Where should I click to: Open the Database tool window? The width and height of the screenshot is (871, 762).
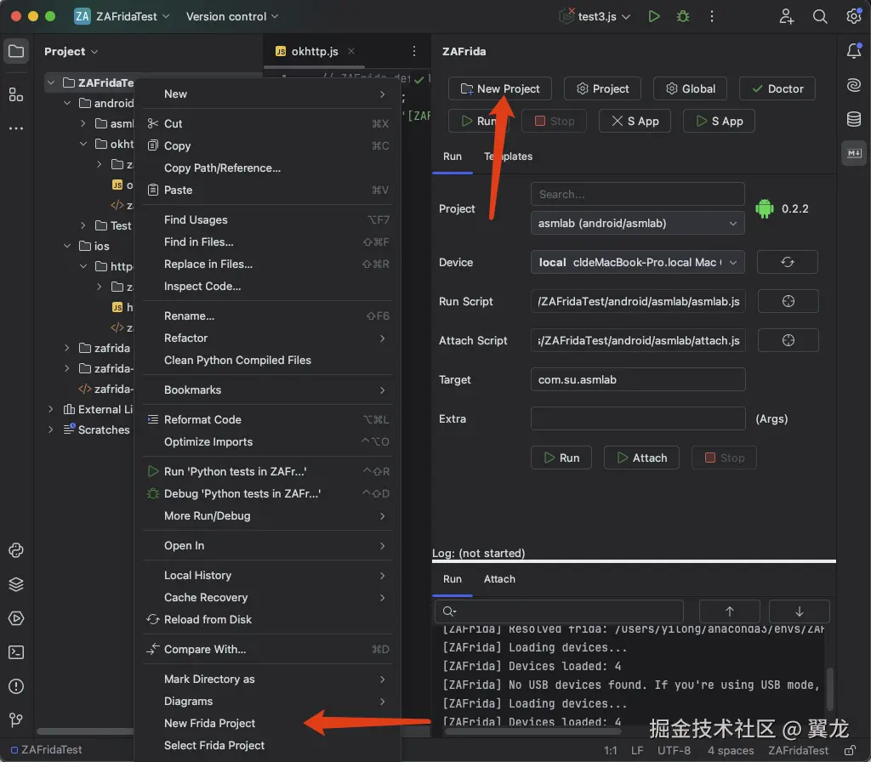point(854,119)
